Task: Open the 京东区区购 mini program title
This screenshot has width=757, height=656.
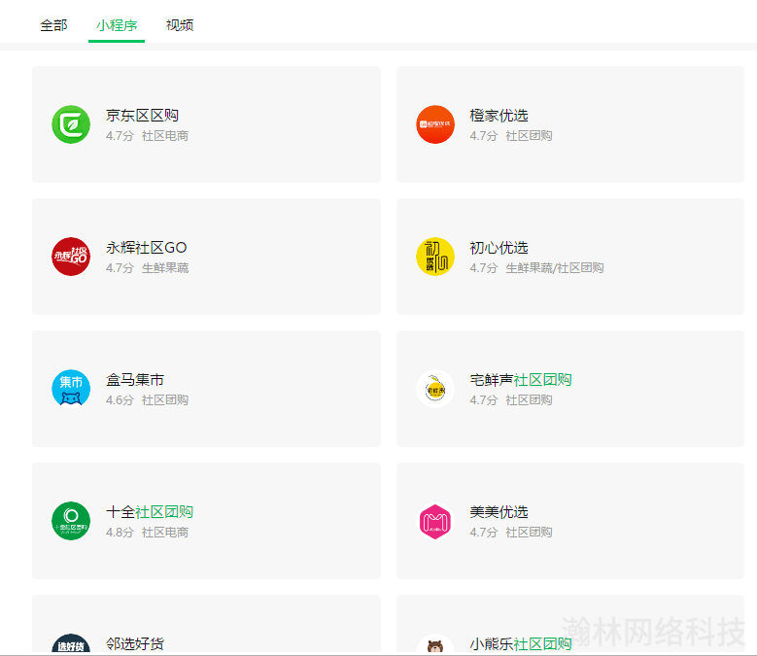Action: coord(142,116)
